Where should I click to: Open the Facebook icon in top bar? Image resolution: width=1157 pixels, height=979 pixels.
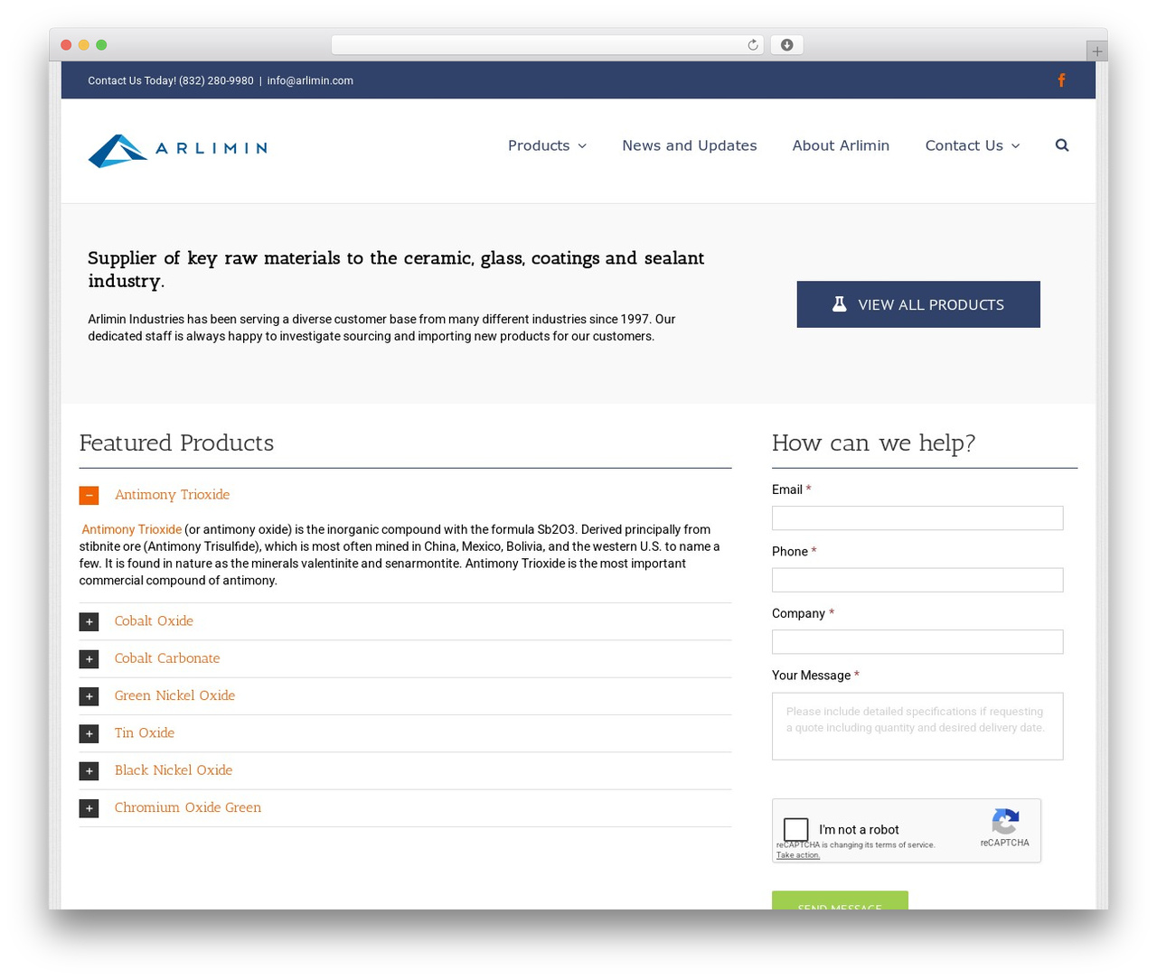(x=1061, y=80)
